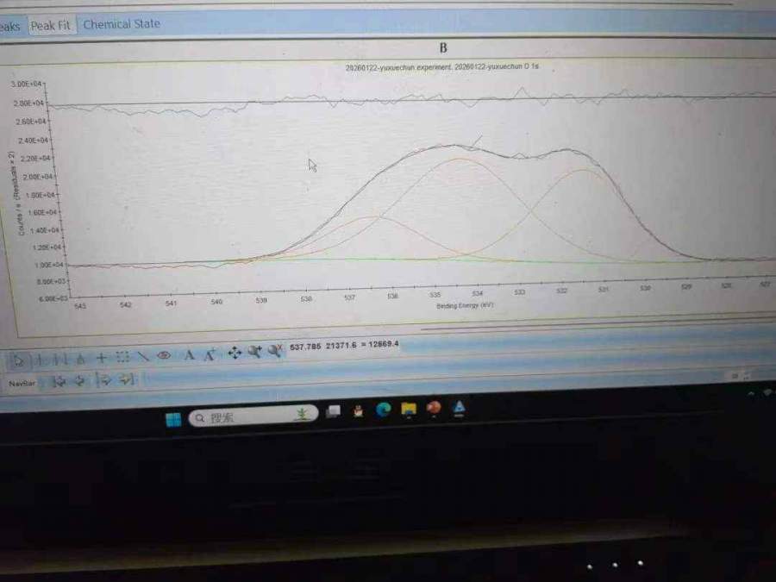Click the last NavBar arrow icon
The height and width of the screenshot is (582, 776).
127,379
